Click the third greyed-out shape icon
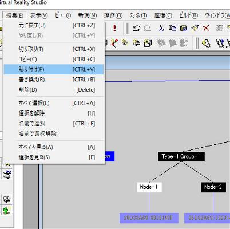Viewport: 230px width, 229px height. pos(184,43)
